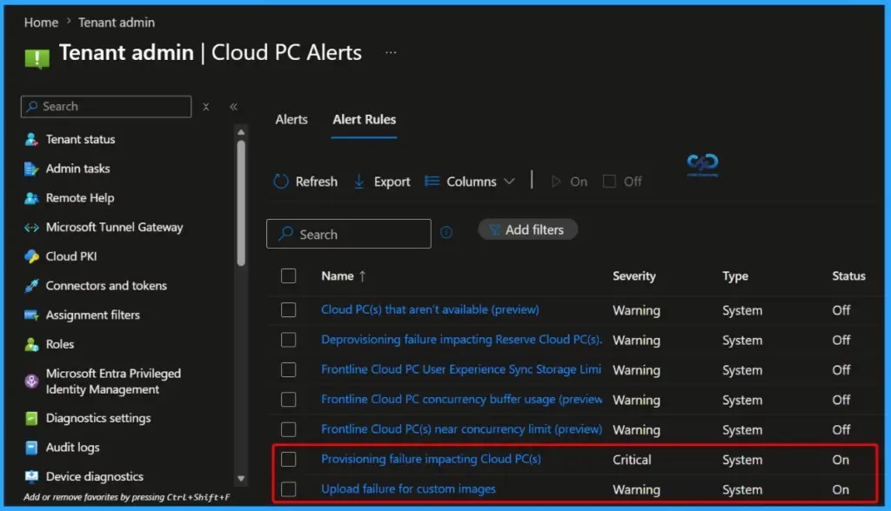Check Cloud PC(s) that aren't available row
891x511 pixels.
coord(289,309)
